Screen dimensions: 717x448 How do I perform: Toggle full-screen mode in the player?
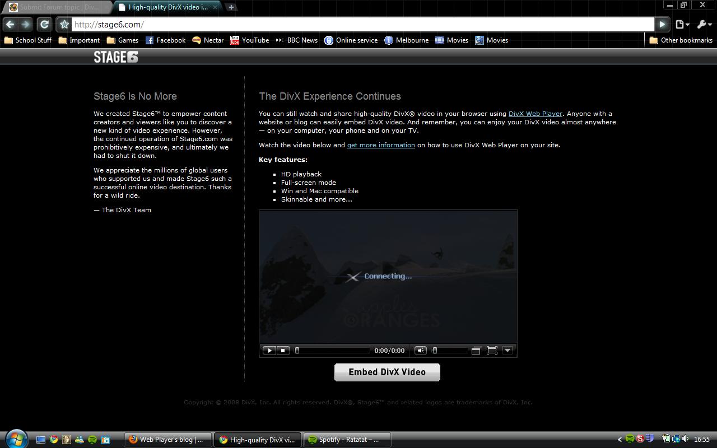(492, 351)
